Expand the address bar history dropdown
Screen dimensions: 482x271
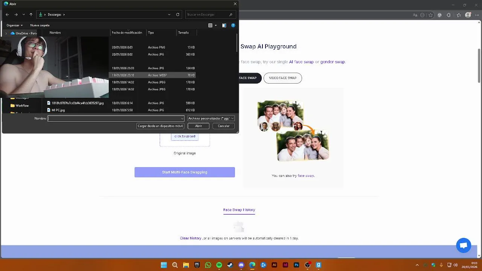169,15
